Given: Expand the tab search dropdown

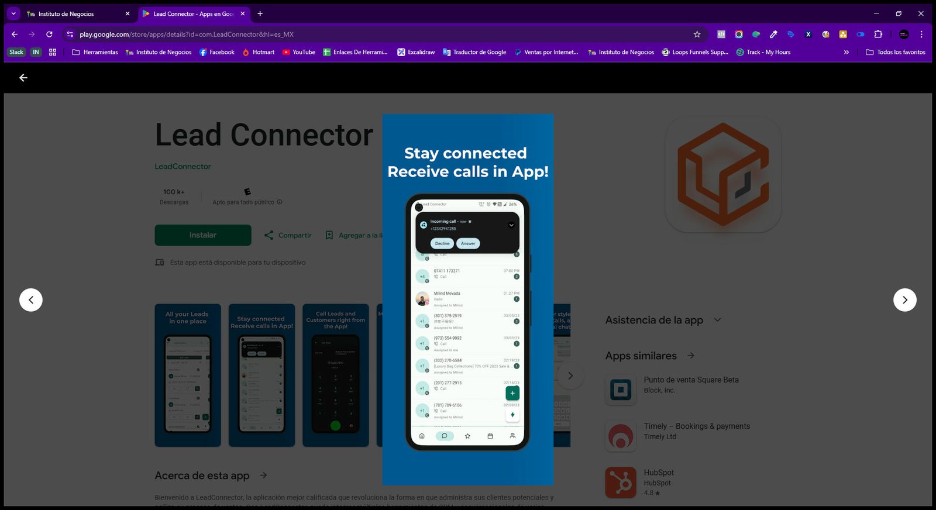Looking at the screenshot, I should click(13, 13).
